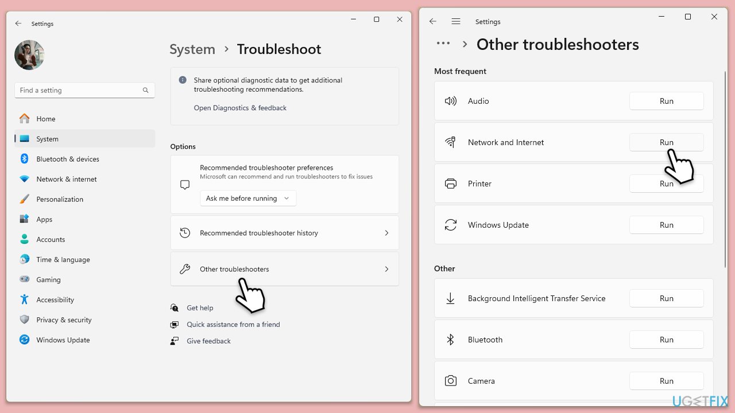The image size is (735, 413).
Task: Open the System breadcrumb link
Action: tap(192, 49)
